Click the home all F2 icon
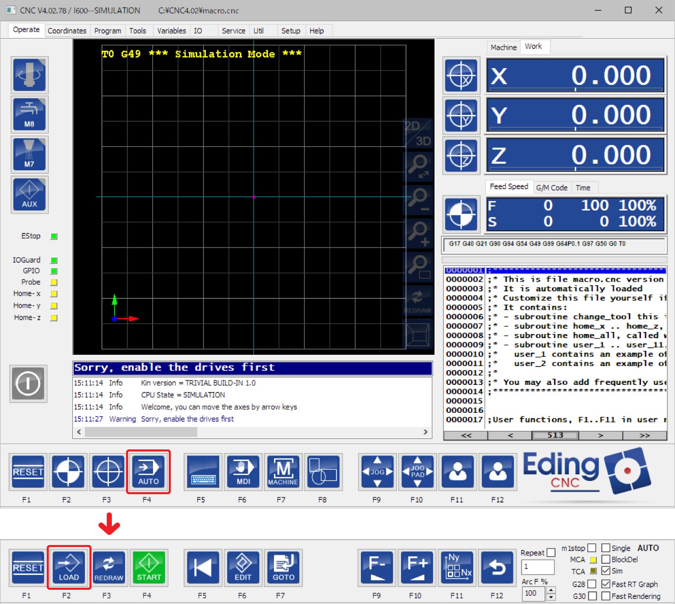Image resolution: width=675 pixels, height=604 pixels. [68, 472]
